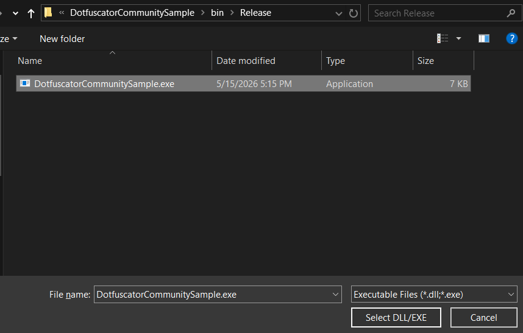Image resolution: width=523 pixels, height=333 pixels.
Task: Open File name history dropdown
Action: (335, 295)
